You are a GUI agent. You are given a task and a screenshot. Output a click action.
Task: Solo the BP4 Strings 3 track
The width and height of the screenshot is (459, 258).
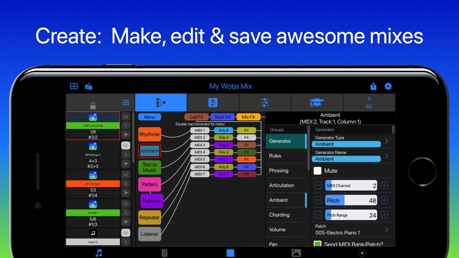click(125, 155)
